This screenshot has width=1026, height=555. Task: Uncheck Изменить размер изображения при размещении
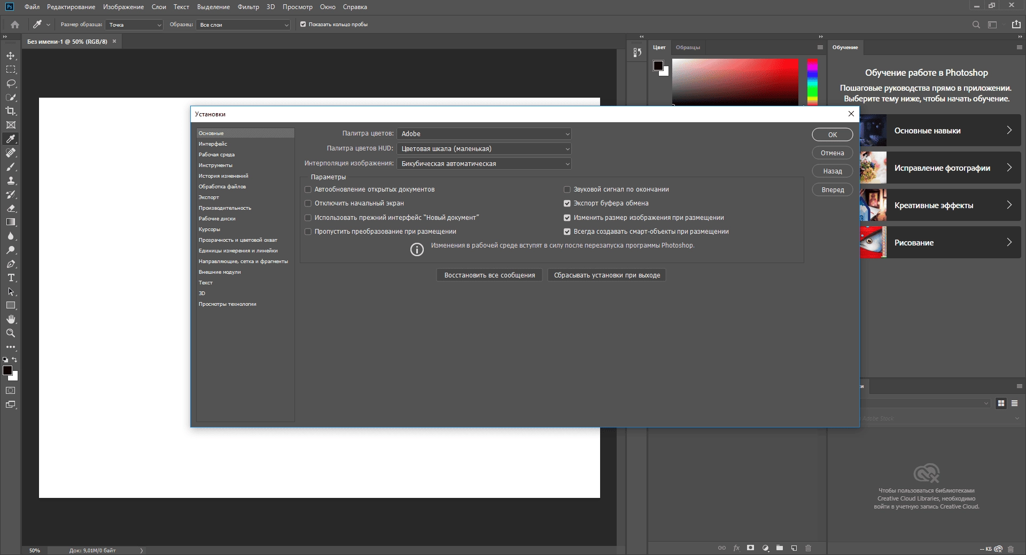(567, 218)
